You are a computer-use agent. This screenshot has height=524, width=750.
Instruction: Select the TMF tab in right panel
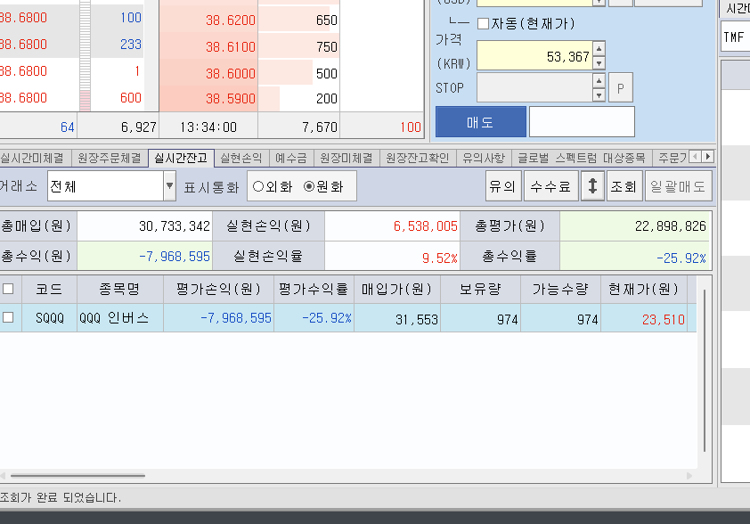[x=733, y=37]
